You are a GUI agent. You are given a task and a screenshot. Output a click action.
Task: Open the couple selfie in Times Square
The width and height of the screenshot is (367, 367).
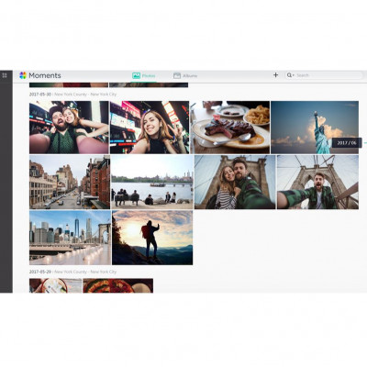(69, 128)
